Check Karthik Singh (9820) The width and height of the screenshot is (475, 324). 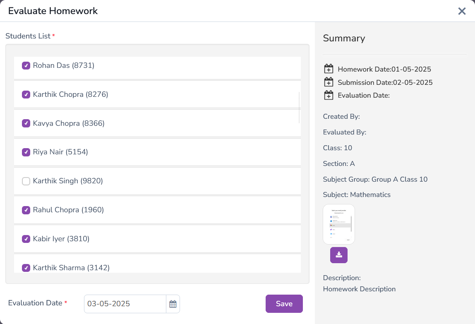coord(26,181)
